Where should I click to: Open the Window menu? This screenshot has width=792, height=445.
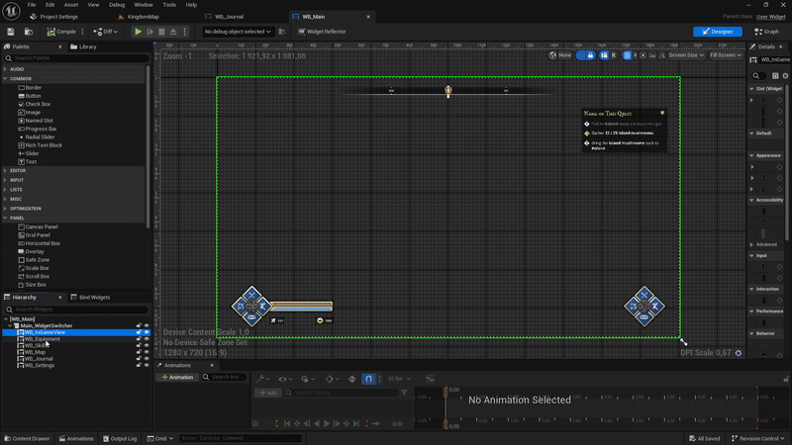(x=144, y=5)
